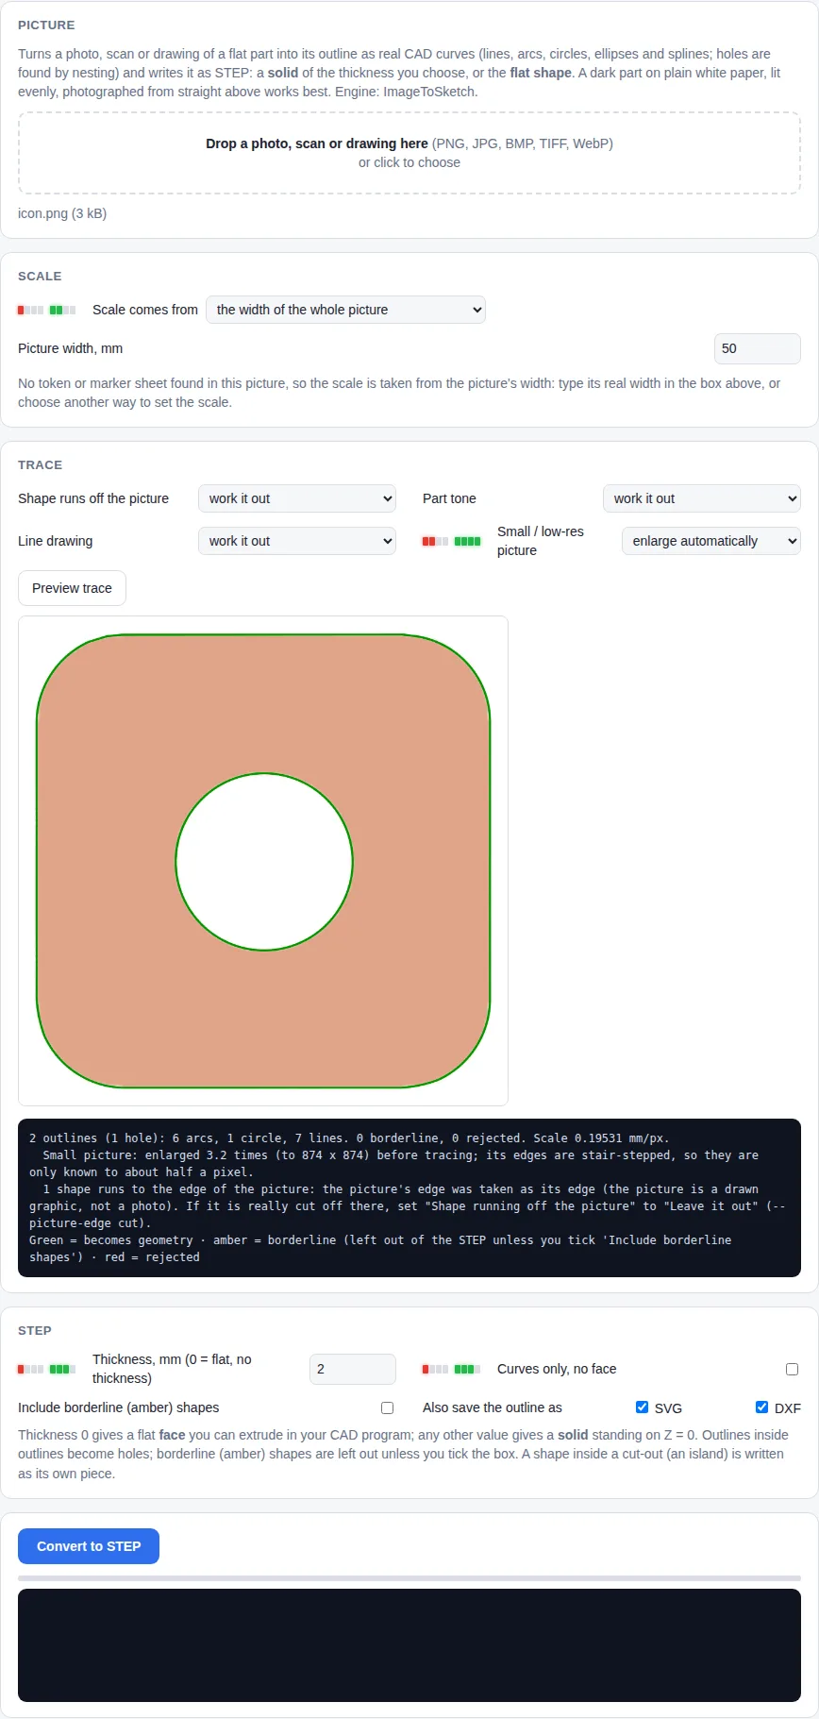Click the 'icon.png (3 kB)' file name

62,213
